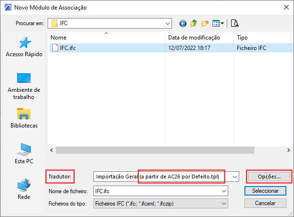Select the IFC.ifc file in list
The width and height of the screenshot is (294, 217).
tap(68, 48)
